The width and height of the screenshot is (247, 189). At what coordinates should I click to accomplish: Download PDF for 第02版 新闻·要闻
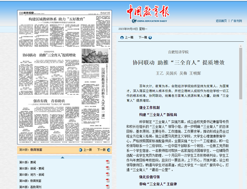[x=108, y=169]
